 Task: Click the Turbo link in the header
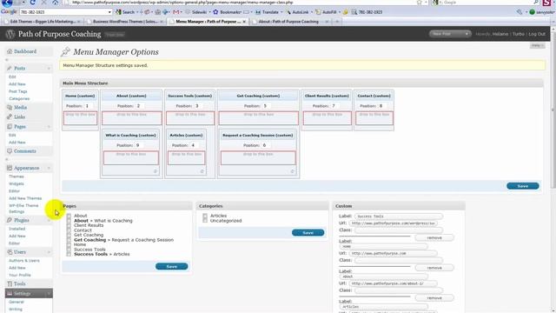[x=518, y=34]
